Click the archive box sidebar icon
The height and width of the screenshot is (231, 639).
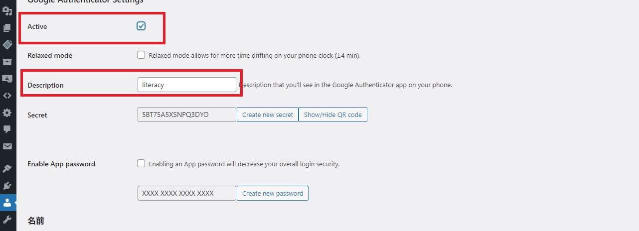point(7,62)
